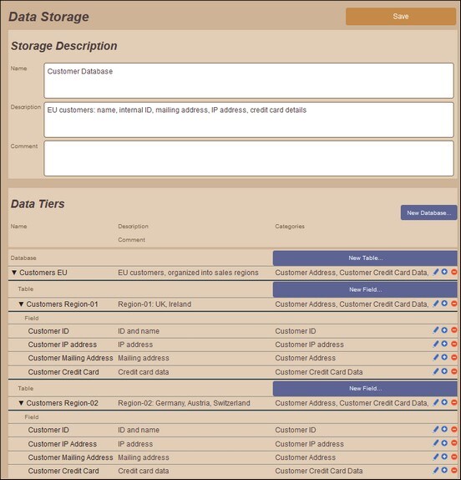
Task: Edit the Customers Region-02 table with pencil icon
Action: [436, 402]
